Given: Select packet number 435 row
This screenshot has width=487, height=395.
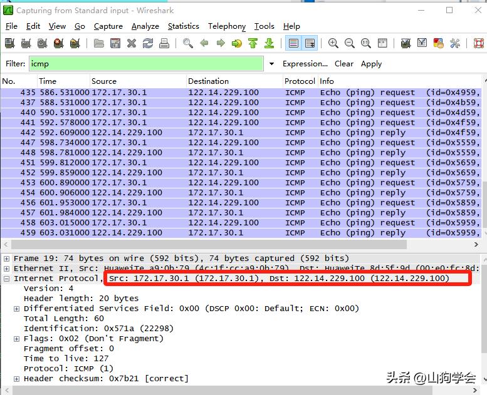Looking at the screenshot, I should 241,93.
